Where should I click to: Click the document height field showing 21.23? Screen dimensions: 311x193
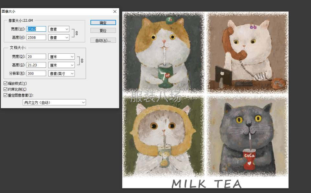pos(36,65)
